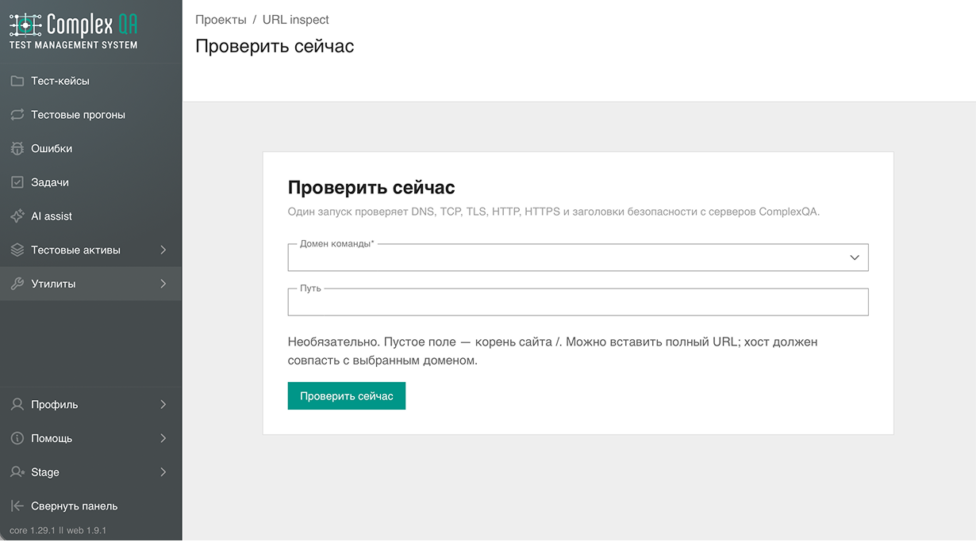Expand the Утилиты submenu chevron
The width and height of the screenshot is (976, 542).
tap(163, 284)
